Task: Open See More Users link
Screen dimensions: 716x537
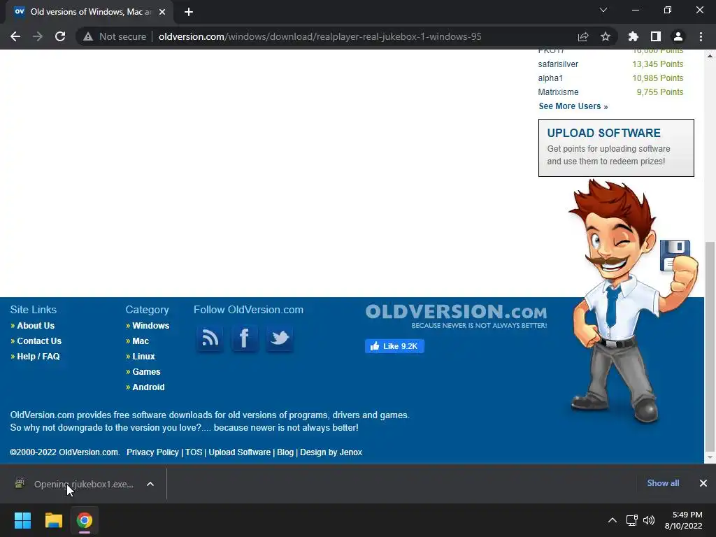Action: point(573,106)
